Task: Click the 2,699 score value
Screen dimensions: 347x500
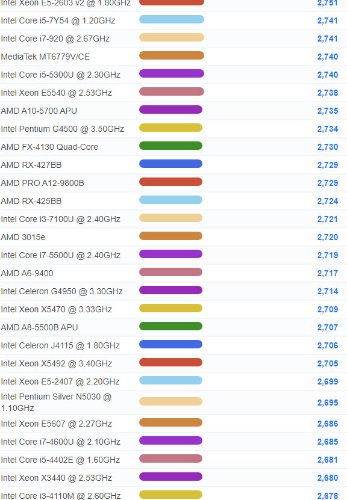Action: (x=328, y=381)
